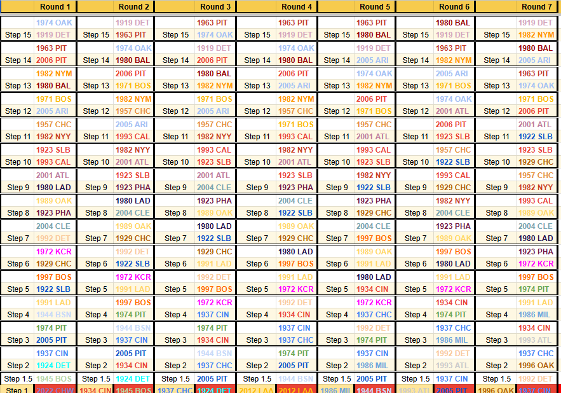
Task: Select the Step 12 label in Round 2
Action: (x=96, y=111)
